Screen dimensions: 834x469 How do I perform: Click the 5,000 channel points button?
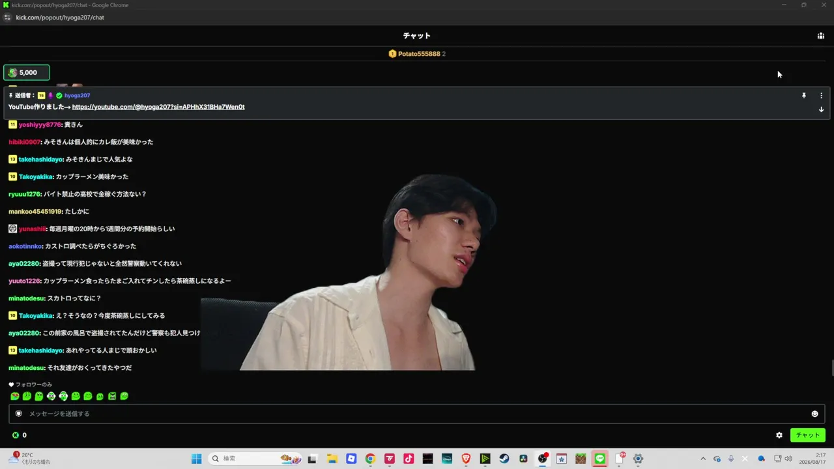26,72
